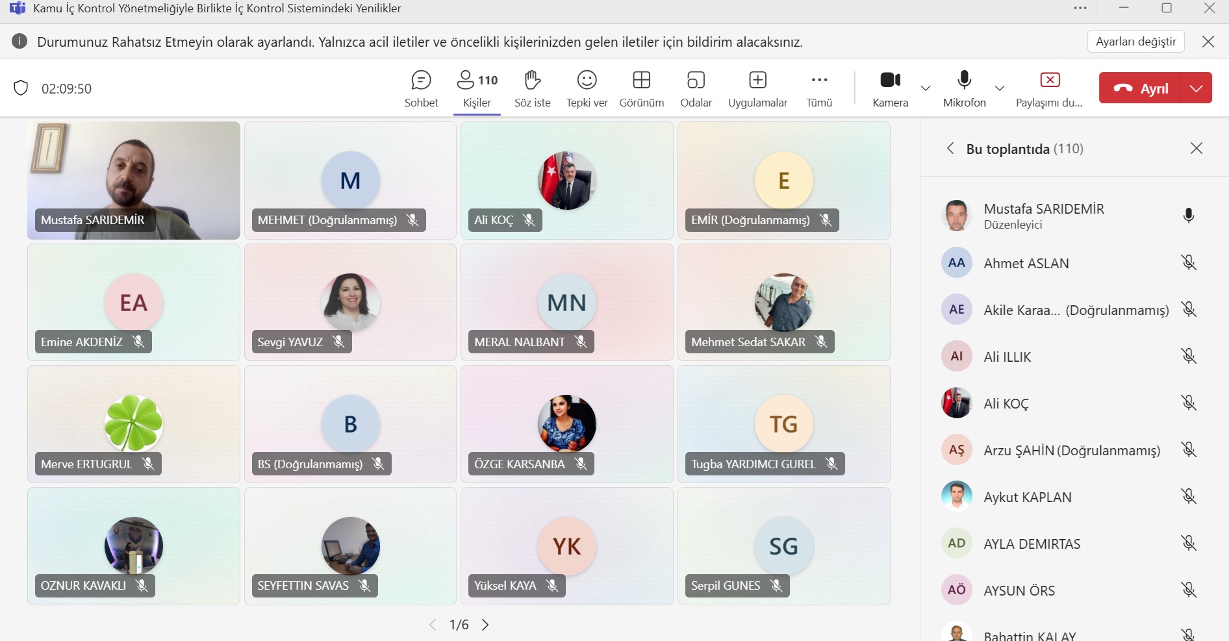Select the Kişiler participants tab
The width and height of the screenshot is (1229, 641).
click(477, 88)
